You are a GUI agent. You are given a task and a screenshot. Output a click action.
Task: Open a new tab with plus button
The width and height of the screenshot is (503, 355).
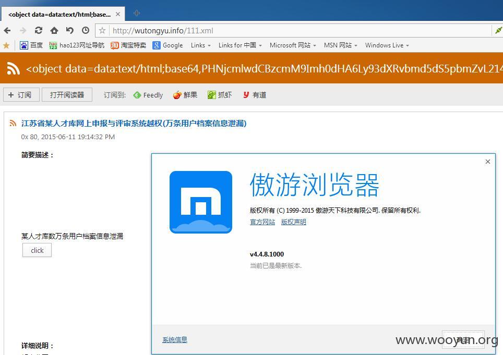coord(137,13)
